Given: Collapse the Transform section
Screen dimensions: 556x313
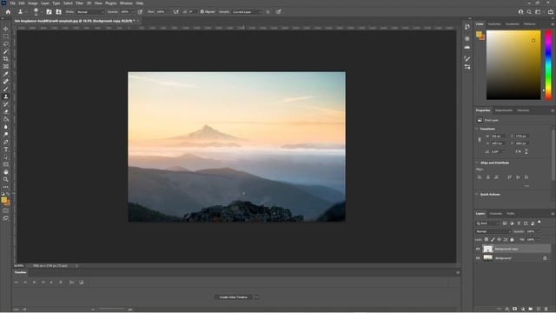Looking at the screenshot, I should [x=477, y=129].
